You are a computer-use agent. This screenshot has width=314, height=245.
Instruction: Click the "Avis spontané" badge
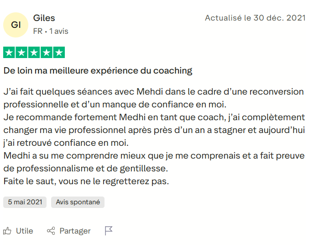[x=78, y=202]
